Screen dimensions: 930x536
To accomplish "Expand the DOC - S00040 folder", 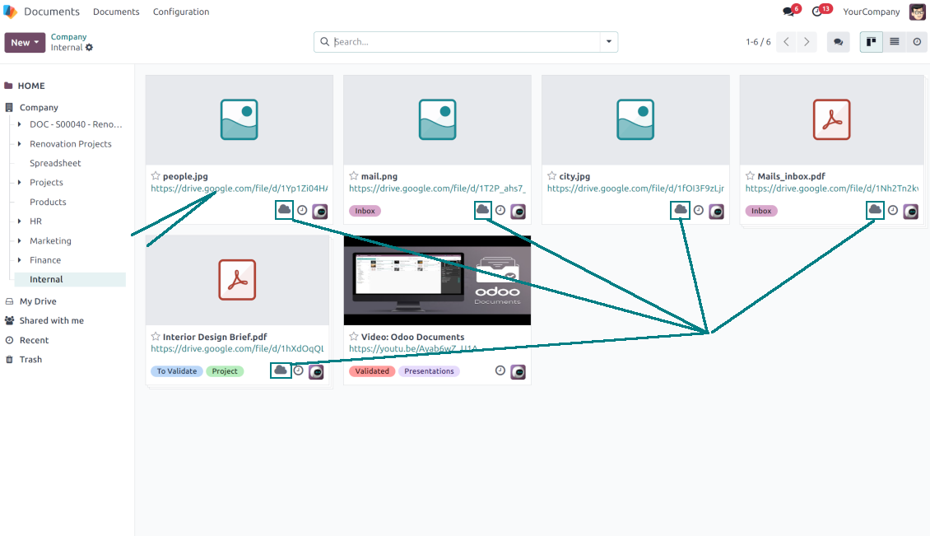I will coord(20,124).
